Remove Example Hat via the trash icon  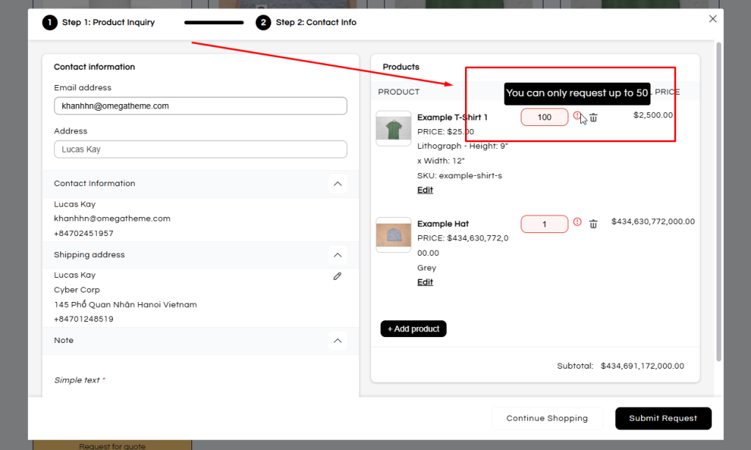tap(593, 224)
